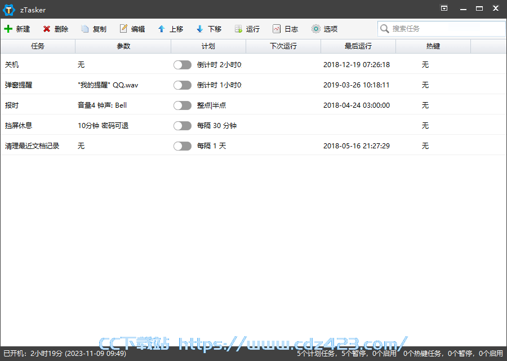Click last run 2018-12-19 07:26:18
The image size is (507, 361).
click(357, 65)
